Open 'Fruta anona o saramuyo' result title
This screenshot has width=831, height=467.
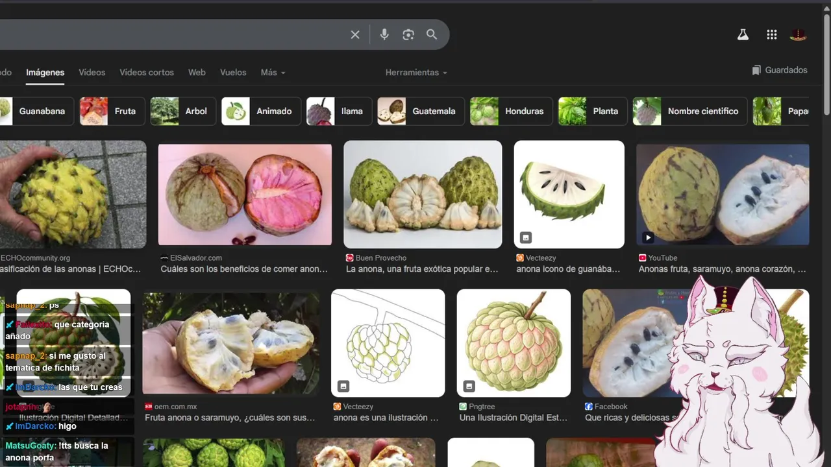click(230, 418)
